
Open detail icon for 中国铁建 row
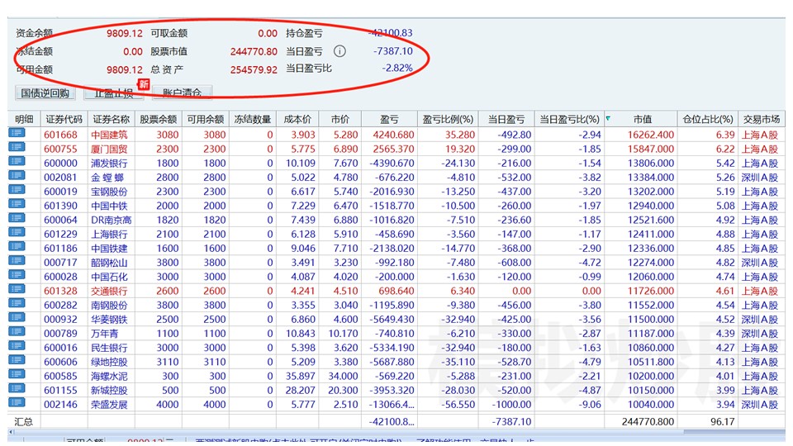pyautogui.click(x=17, y=246)
